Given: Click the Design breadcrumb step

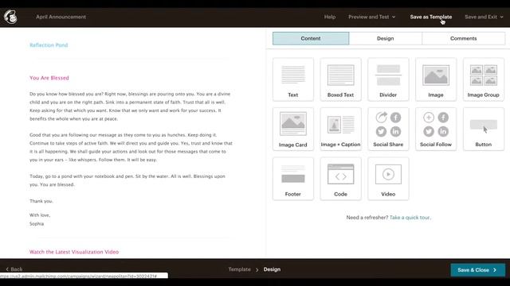Looking at the screenshot, I should (x=272, y=269).
